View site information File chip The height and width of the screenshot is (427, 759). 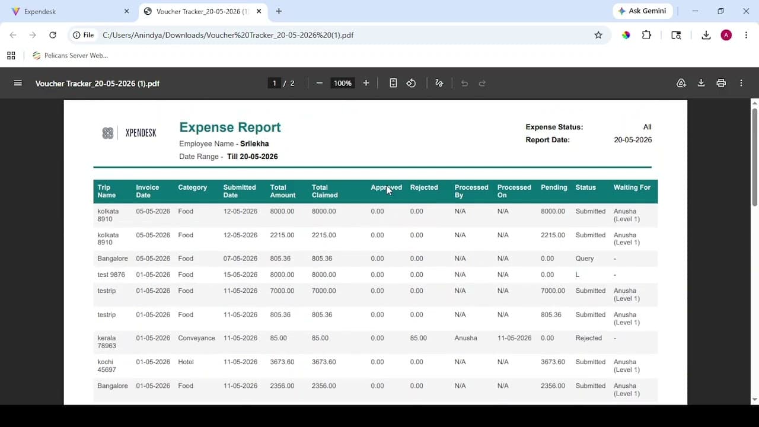(x=84, y=35)
